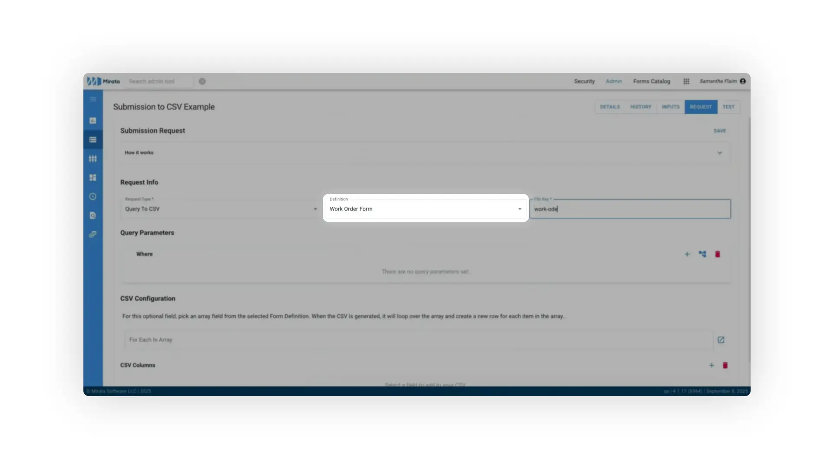The image size is (834, 469).
Task: Open the hamburger menu in the sidebar
Action: [x=93, y=99]
